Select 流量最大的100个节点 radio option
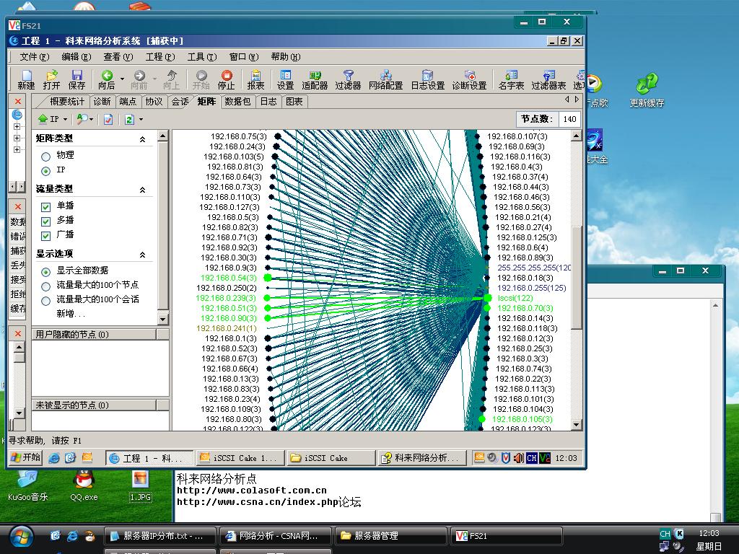 pyautogui.click(x=46, y=286)
